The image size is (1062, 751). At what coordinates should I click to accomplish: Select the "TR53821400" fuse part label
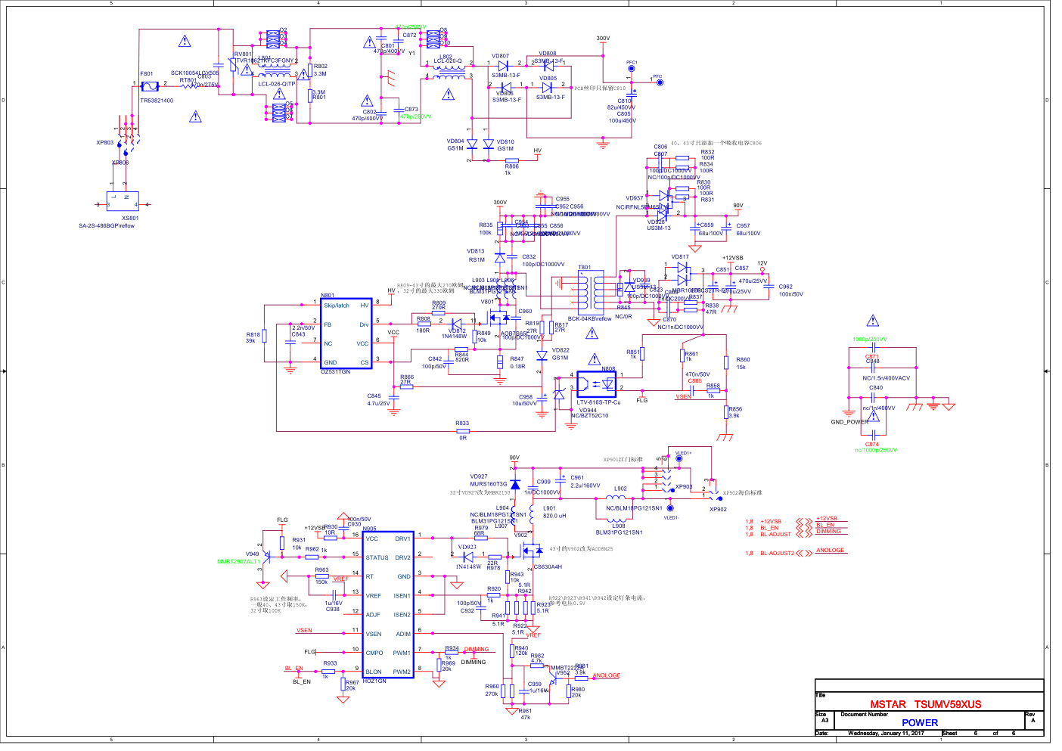[157, 101]
